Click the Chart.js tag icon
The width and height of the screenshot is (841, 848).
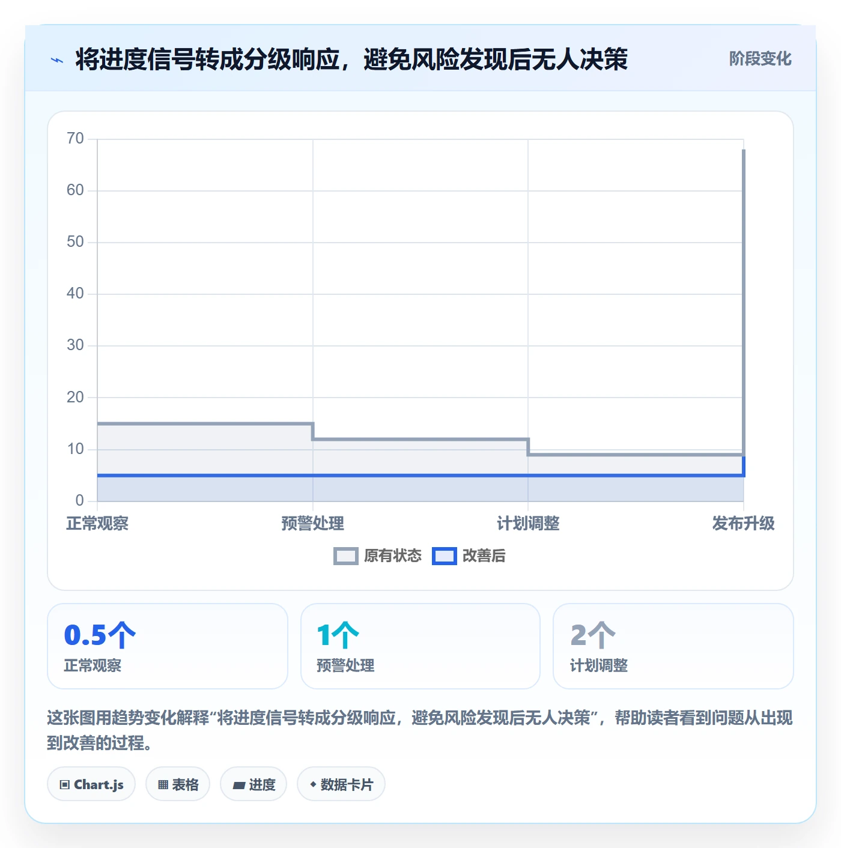[65, 784]
